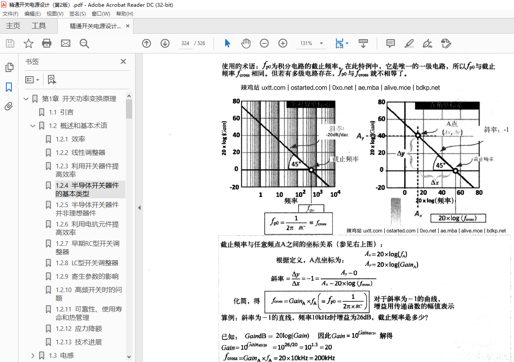Open the 编辑(E) menu
The width and height of the screenshot is (514, 362).
tap(32, 13)
